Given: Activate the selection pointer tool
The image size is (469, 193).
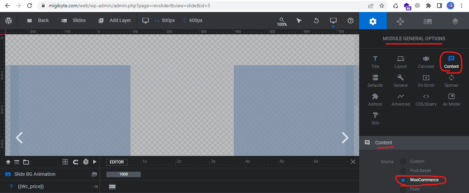Looking at the screenshot, I should point(299,20).
